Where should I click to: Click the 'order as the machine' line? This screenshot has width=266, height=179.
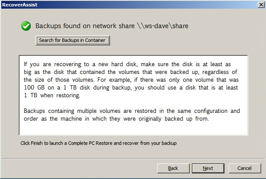click(x=116, y=119)
